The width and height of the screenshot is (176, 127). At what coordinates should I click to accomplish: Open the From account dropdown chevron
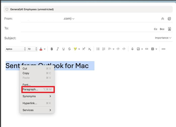(x=73, y=19)
